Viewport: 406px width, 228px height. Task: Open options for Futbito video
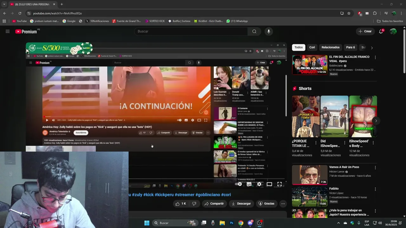click(375, 189)
